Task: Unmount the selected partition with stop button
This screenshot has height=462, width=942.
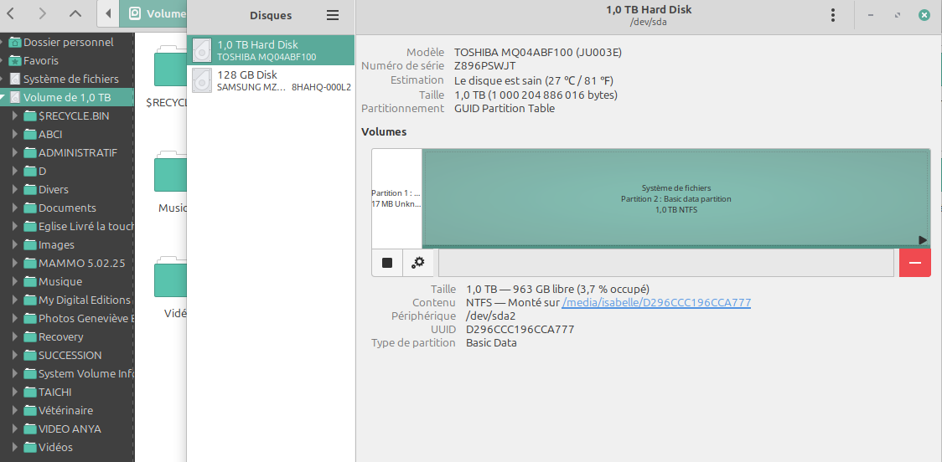Action: (387, 263)
